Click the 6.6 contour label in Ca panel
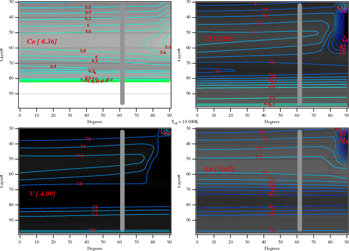Image resolution: width=349 pixels, height=251 pixels. [88, 7]
